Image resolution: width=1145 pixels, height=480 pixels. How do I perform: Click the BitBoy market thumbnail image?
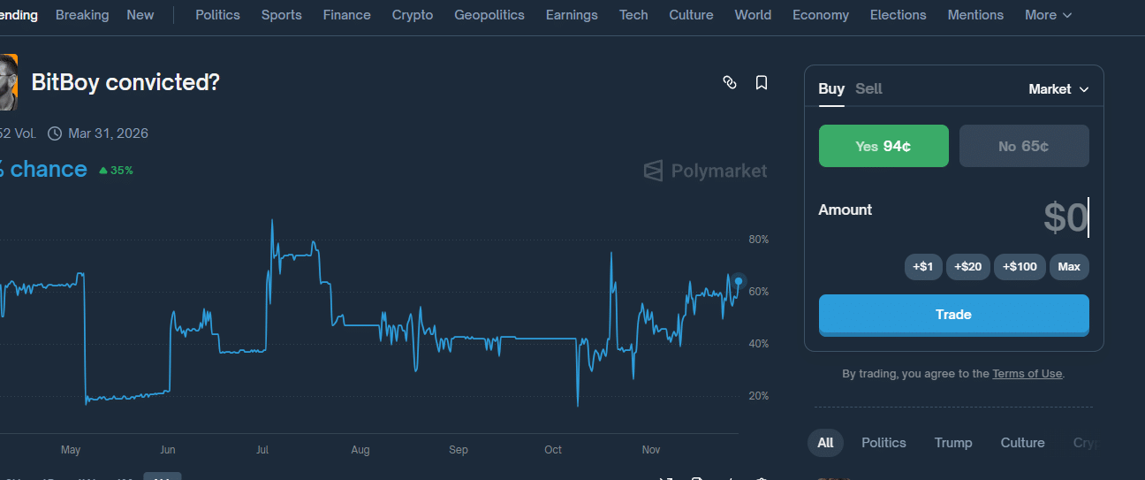tap(9, 82)
